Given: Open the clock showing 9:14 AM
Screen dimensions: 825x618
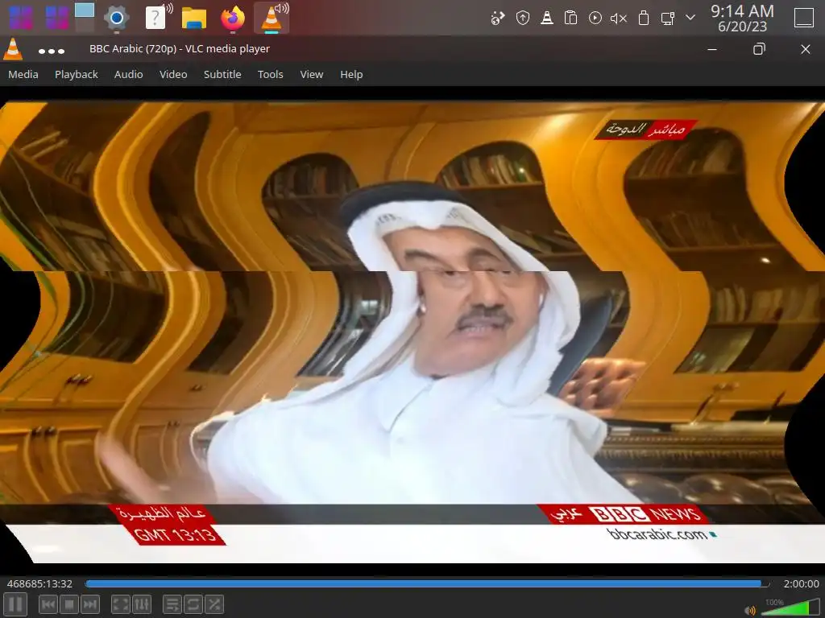Looking at the screenshot, I should [x=742, y=18].
